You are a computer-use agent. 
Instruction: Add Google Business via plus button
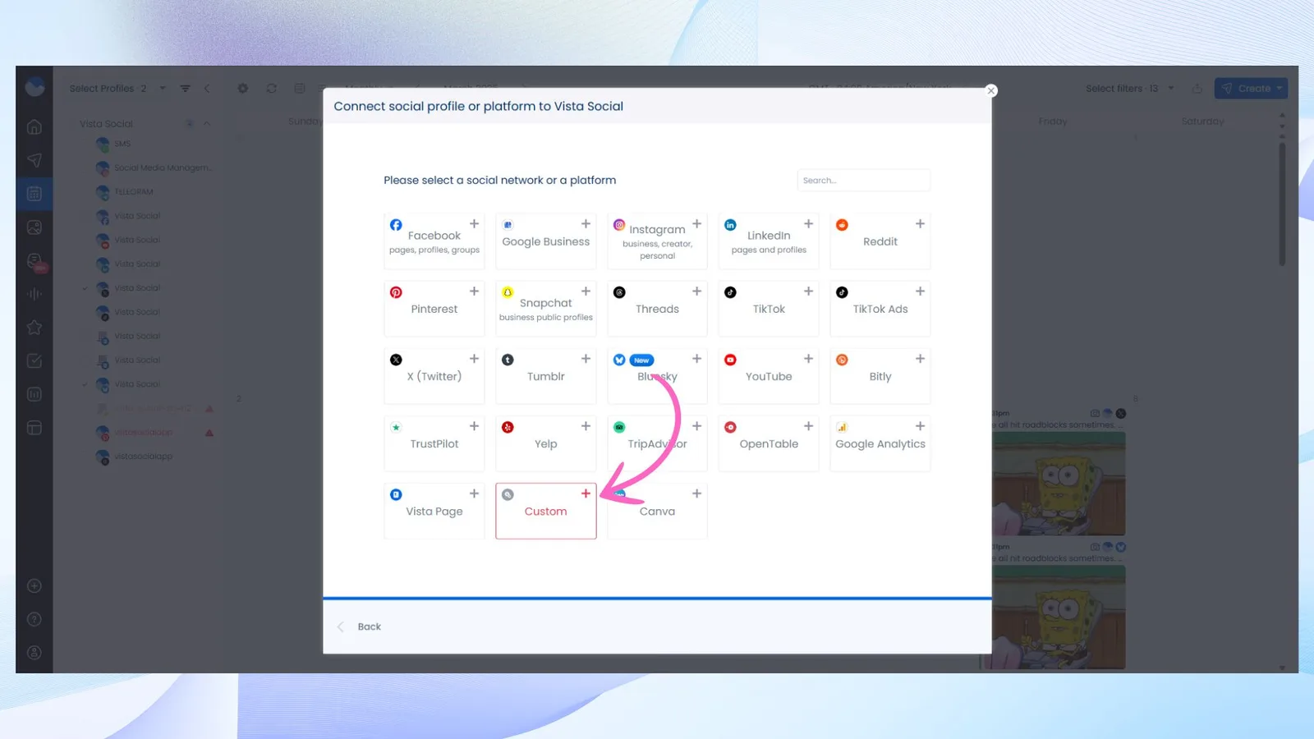(x=586, y=224)
